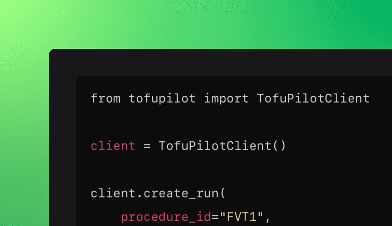Click the equals sign after pink client
This screenshot has height=226, width=392.
tap(147, 146)
